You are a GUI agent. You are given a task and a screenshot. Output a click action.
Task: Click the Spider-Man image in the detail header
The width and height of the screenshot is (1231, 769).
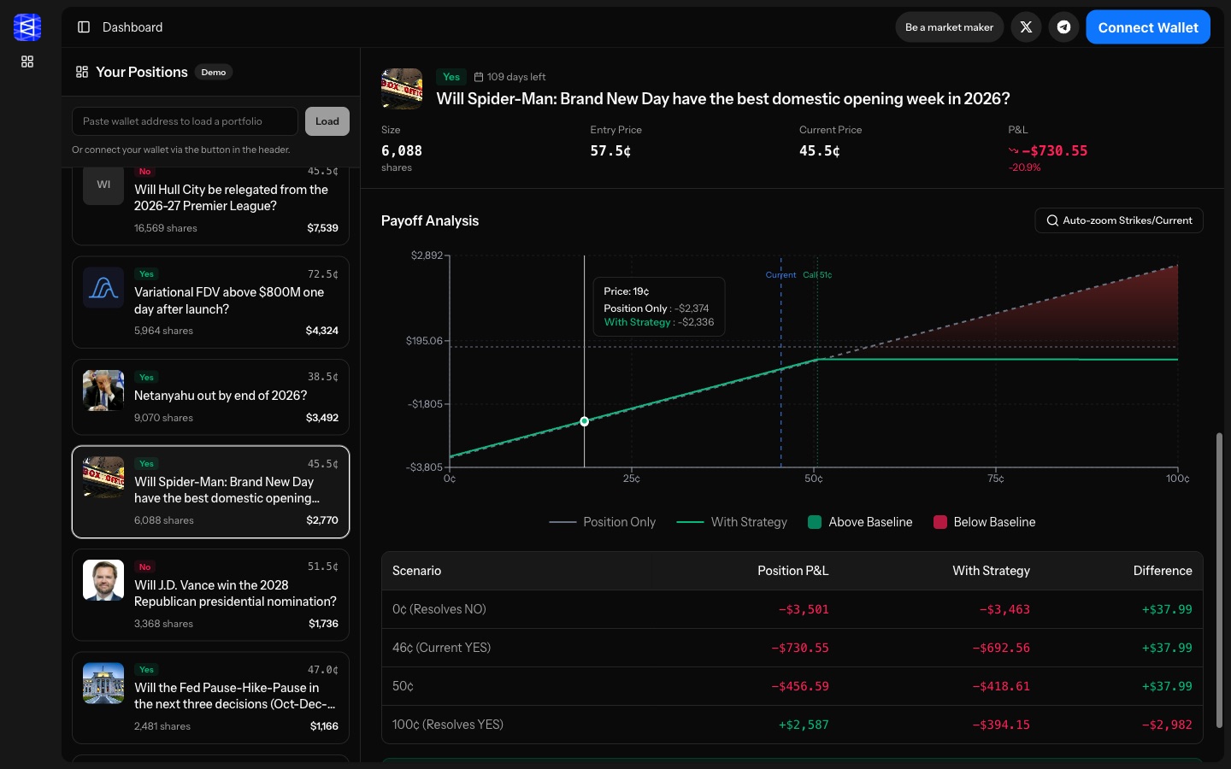click(402, 89)
